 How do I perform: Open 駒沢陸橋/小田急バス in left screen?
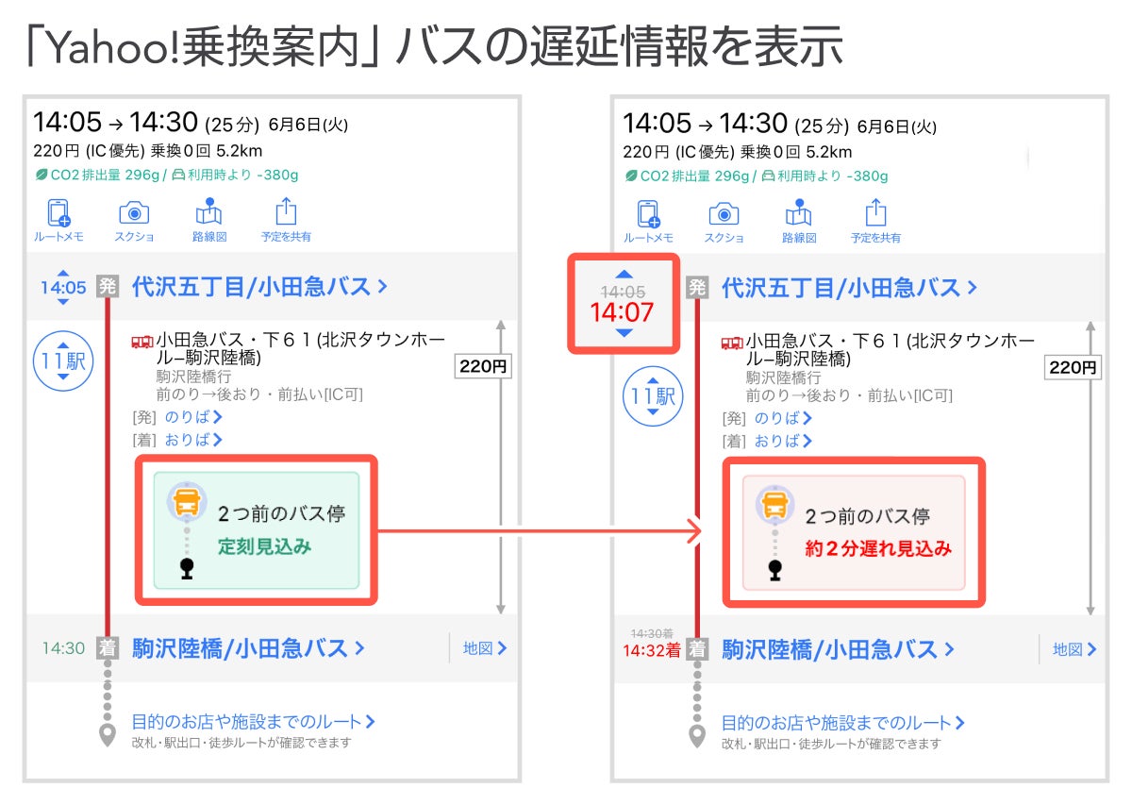pos(248,648)
